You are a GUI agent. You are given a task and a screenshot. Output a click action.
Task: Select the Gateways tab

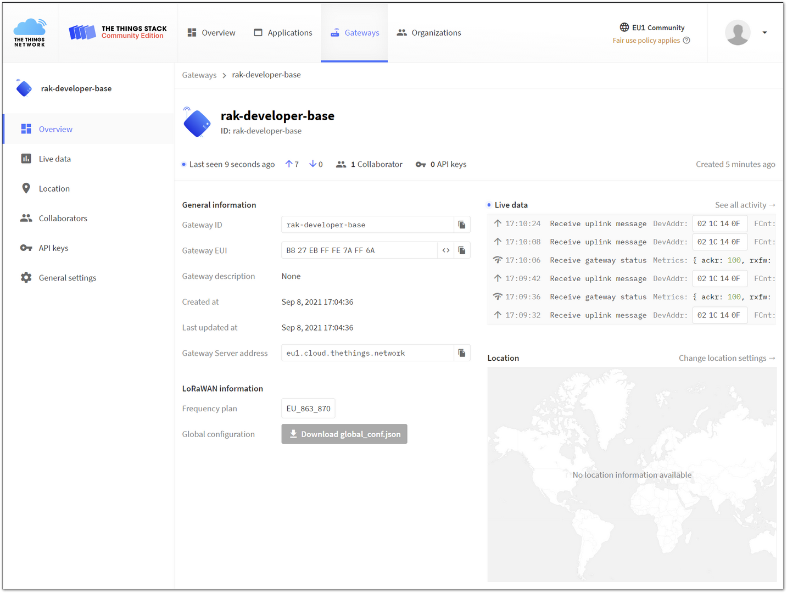pos(355,33)
